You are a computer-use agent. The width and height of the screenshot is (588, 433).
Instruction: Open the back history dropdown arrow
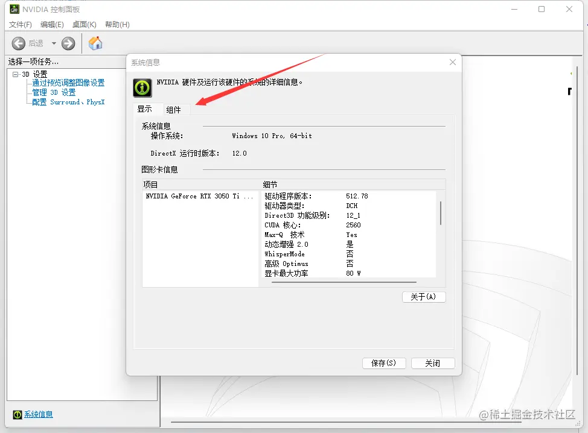(x=54, y=43)
